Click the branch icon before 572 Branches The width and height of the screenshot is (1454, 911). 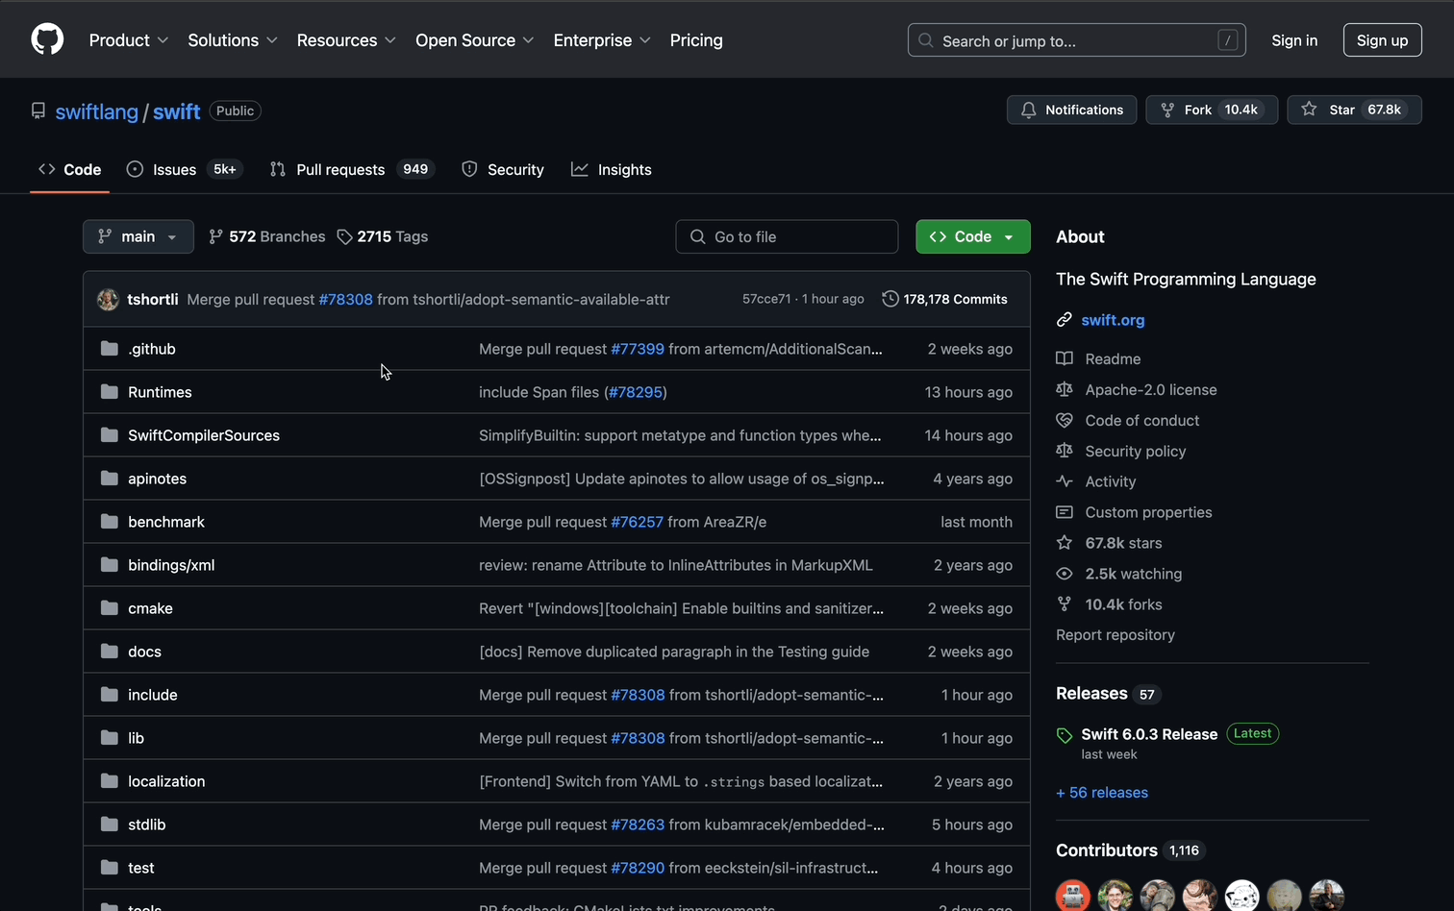click(215, 236)
